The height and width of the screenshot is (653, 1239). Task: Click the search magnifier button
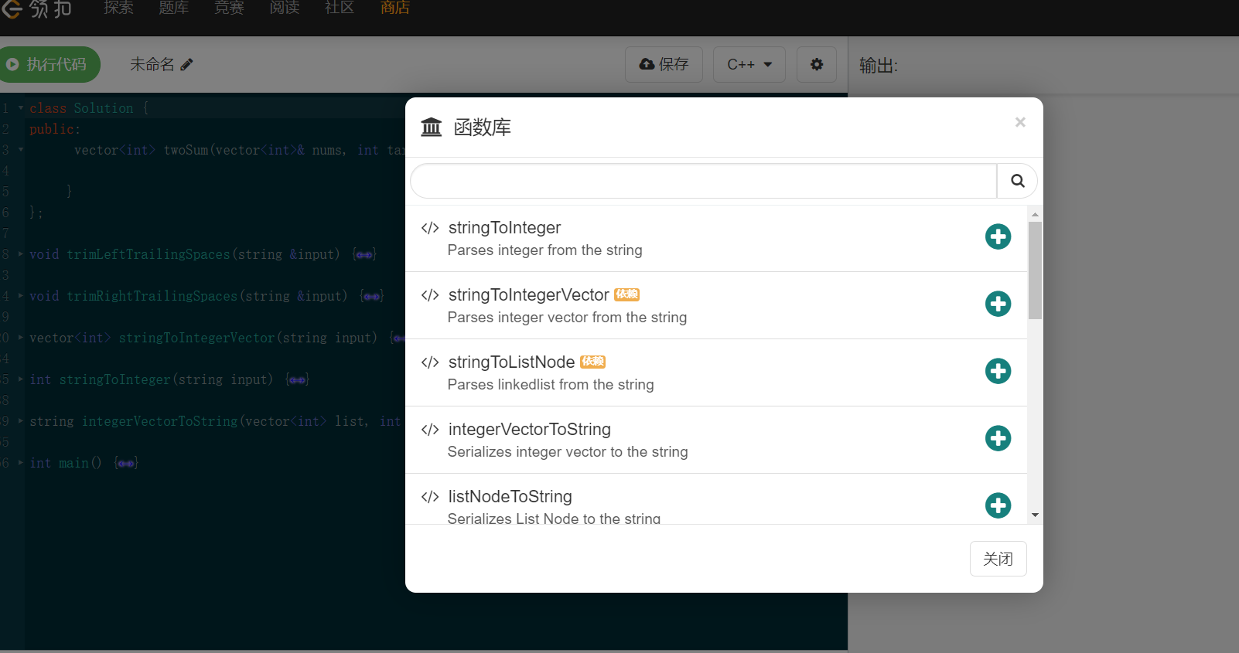tap(1017, 181)
